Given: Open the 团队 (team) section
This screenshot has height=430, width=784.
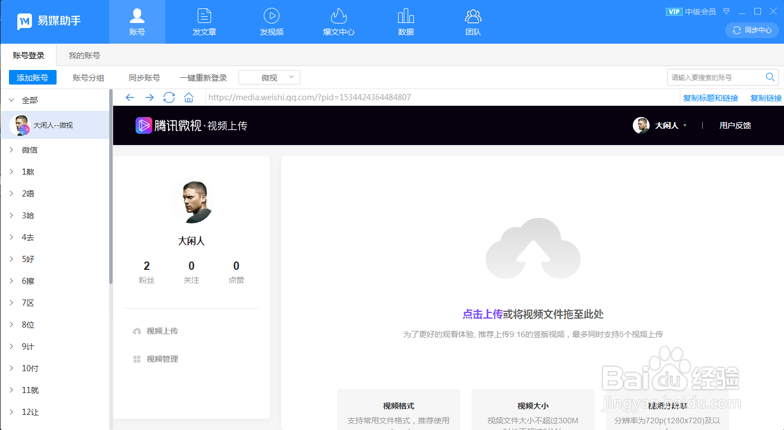Looking at the screenshot, I should pos(473,21).
